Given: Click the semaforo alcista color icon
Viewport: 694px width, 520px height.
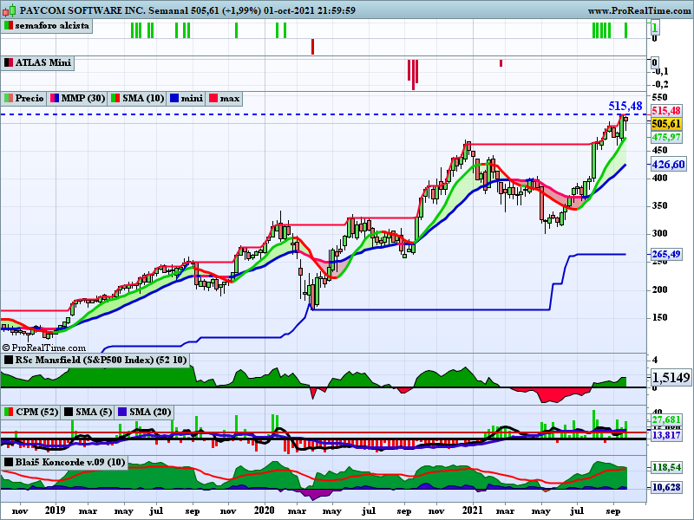Looking at the screenshot, I should tap(9, 26).
